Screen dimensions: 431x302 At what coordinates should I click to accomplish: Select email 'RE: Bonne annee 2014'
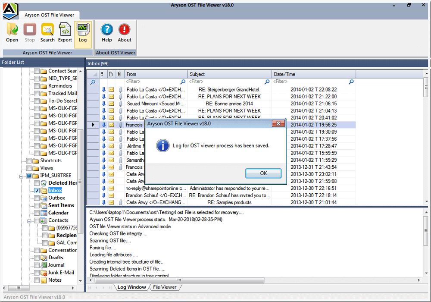click(221, 104)
